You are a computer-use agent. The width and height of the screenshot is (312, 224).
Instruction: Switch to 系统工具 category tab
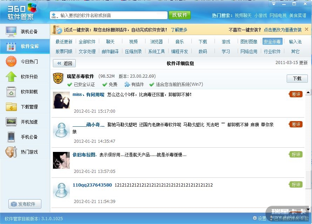point(156,52)
